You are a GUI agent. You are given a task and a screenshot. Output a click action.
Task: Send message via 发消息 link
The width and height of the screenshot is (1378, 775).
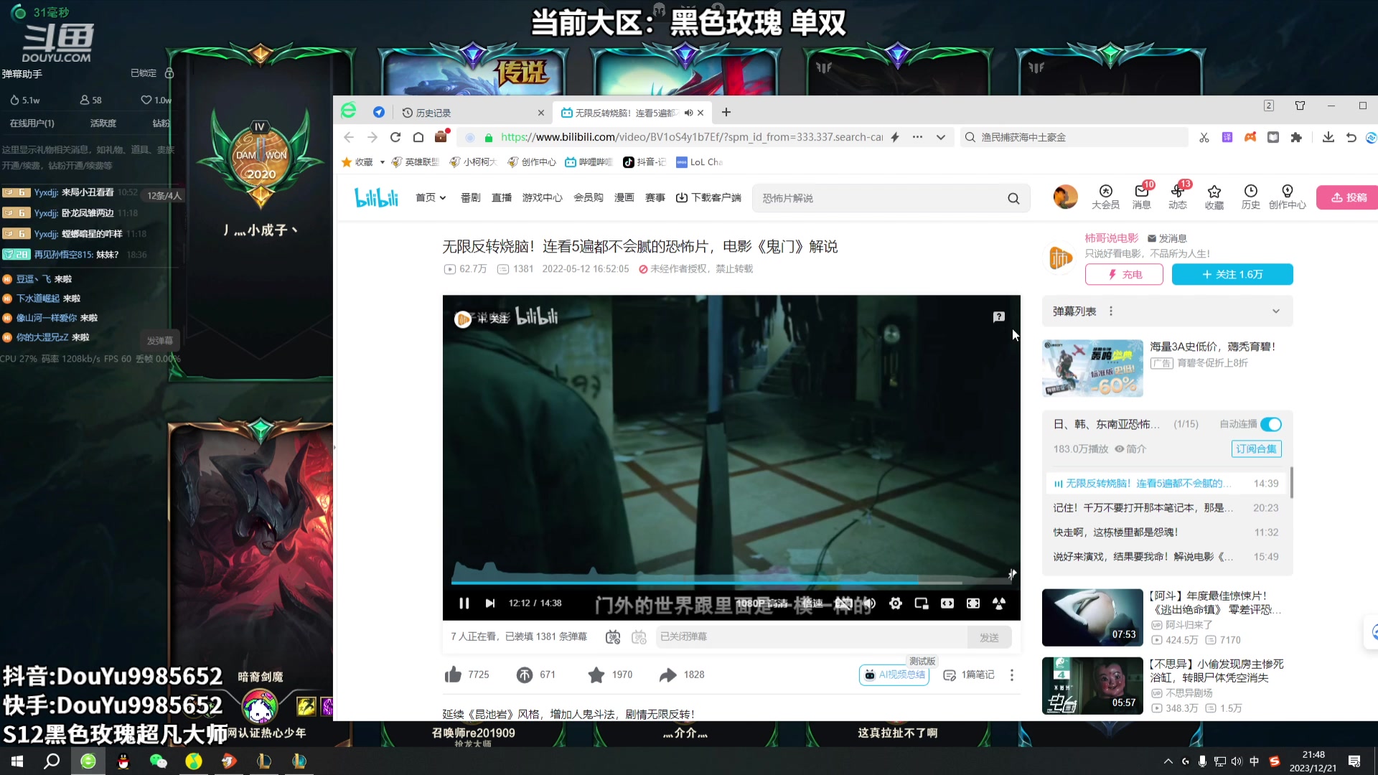(x=1167, y=238)
